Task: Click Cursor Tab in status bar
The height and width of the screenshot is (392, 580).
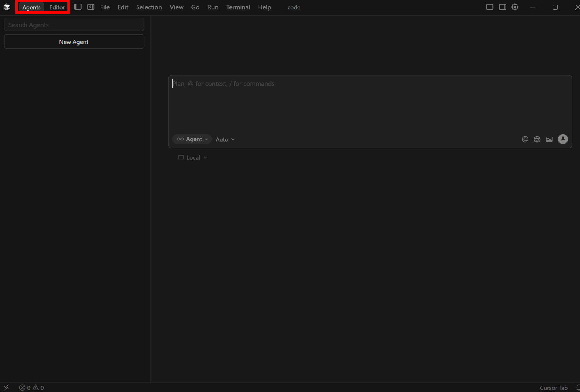Action: 553,387
